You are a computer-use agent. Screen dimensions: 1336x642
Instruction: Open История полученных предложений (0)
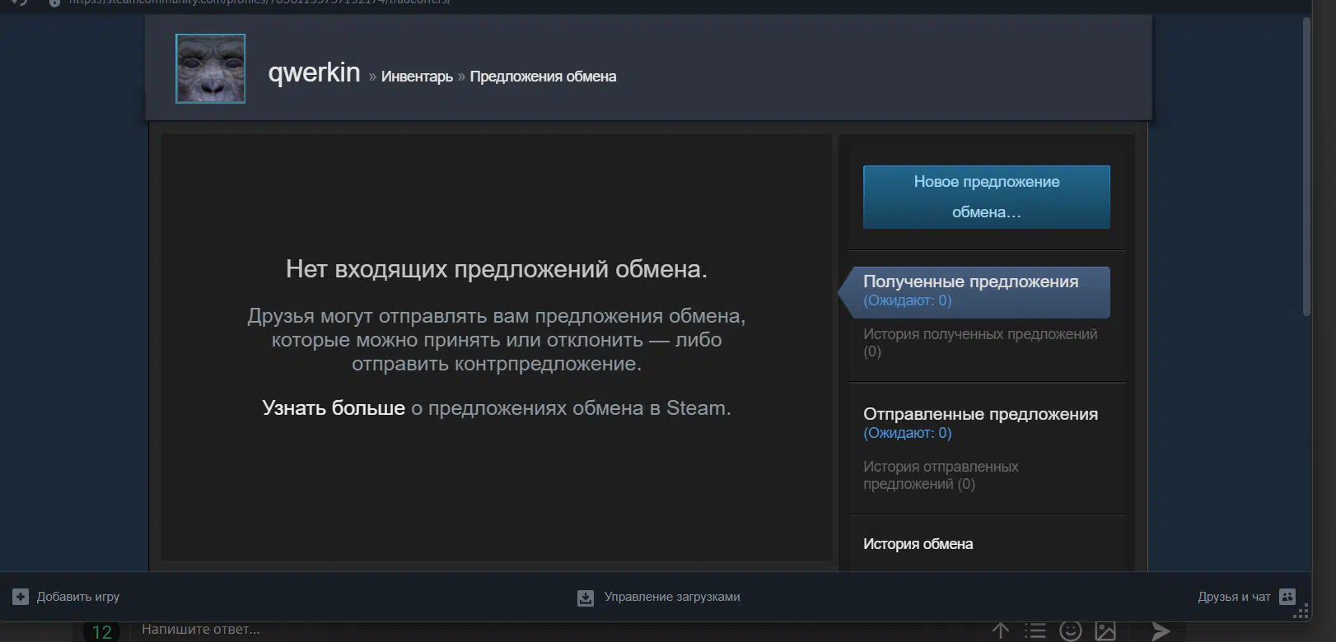[980, 342]
